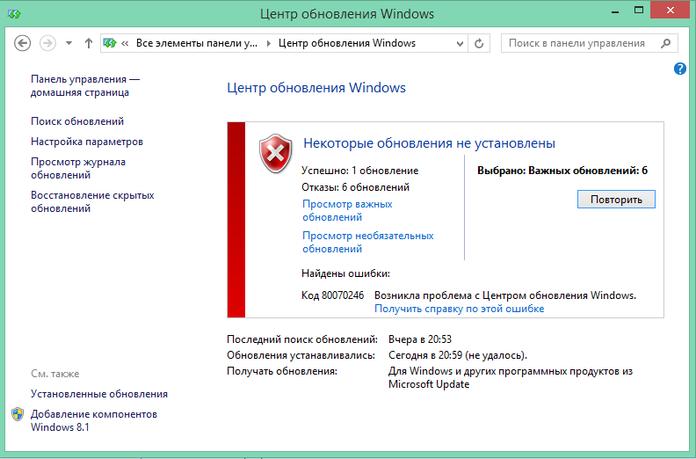Click 'Получить справку по этой ошибке' link
This screenshot has height=459, width=696.
point(459,309)
